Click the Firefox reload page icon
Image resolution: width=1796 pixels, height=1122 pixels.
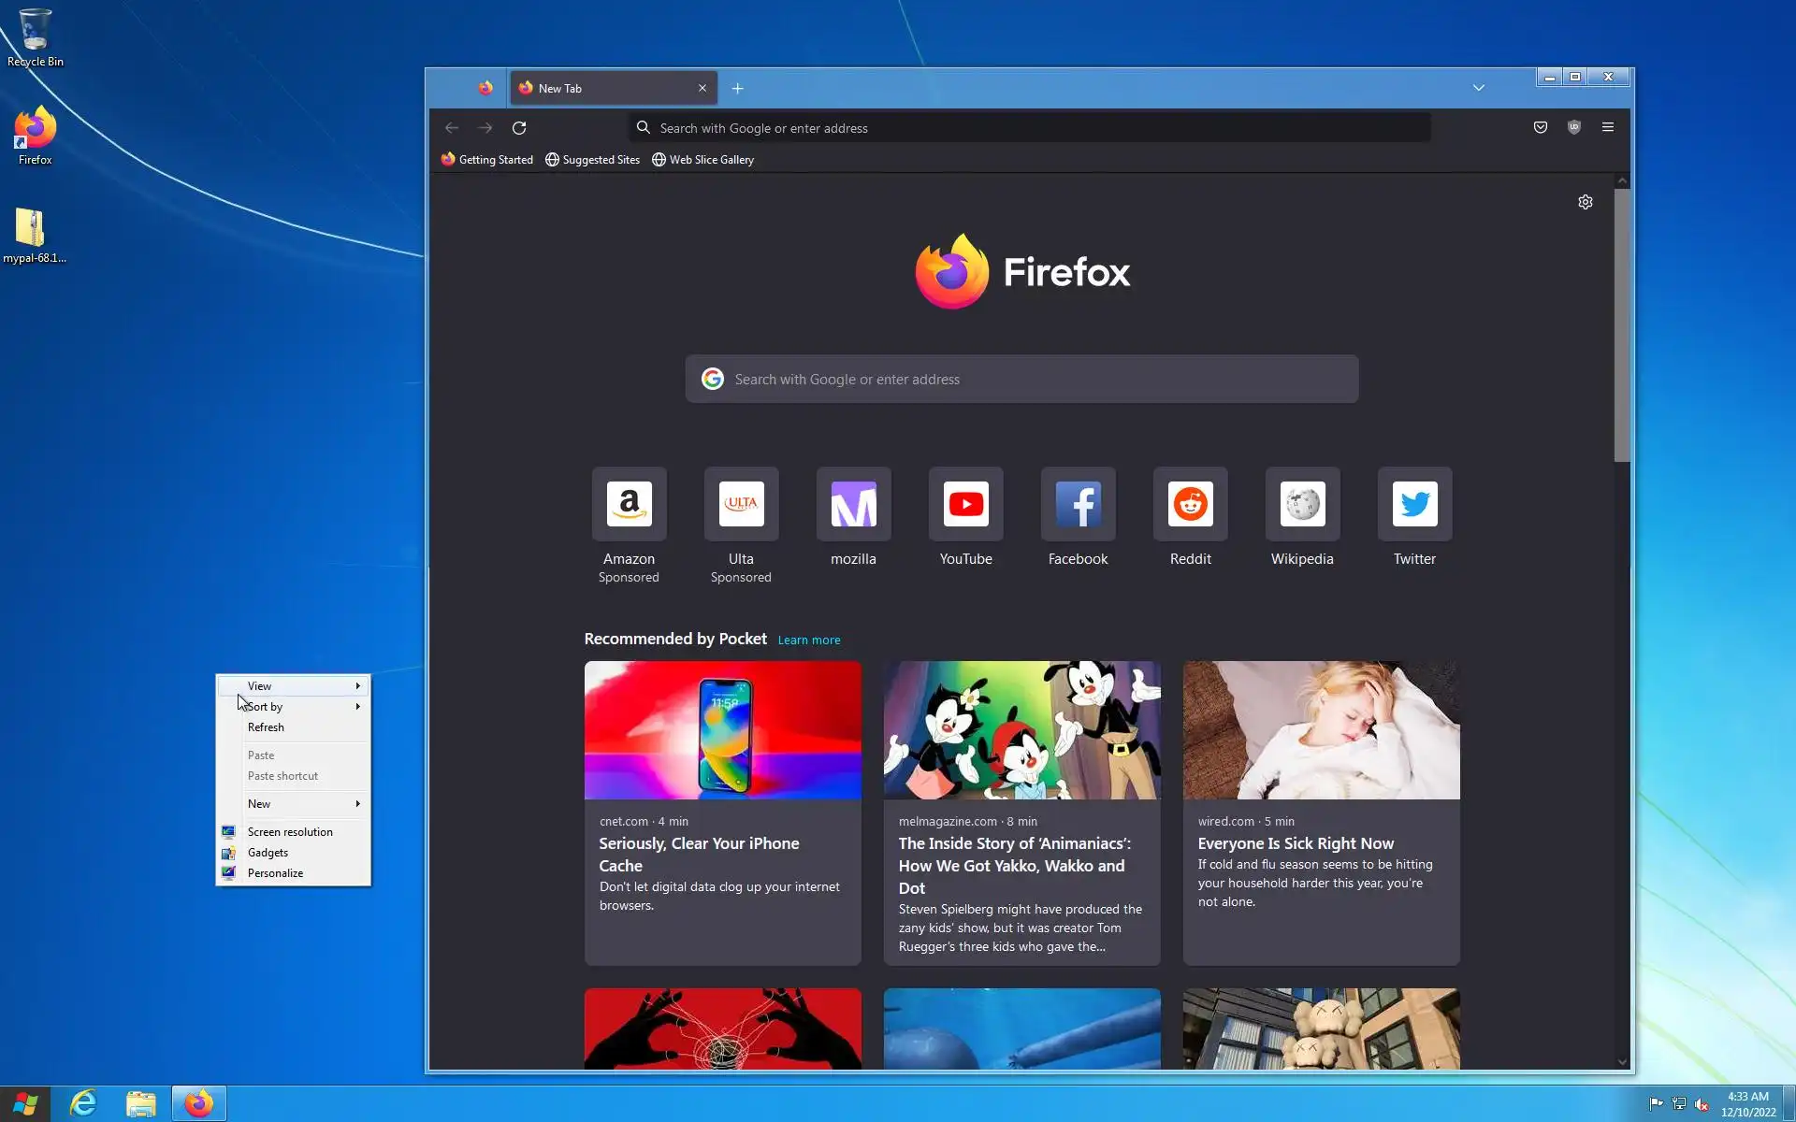point(519,128)
